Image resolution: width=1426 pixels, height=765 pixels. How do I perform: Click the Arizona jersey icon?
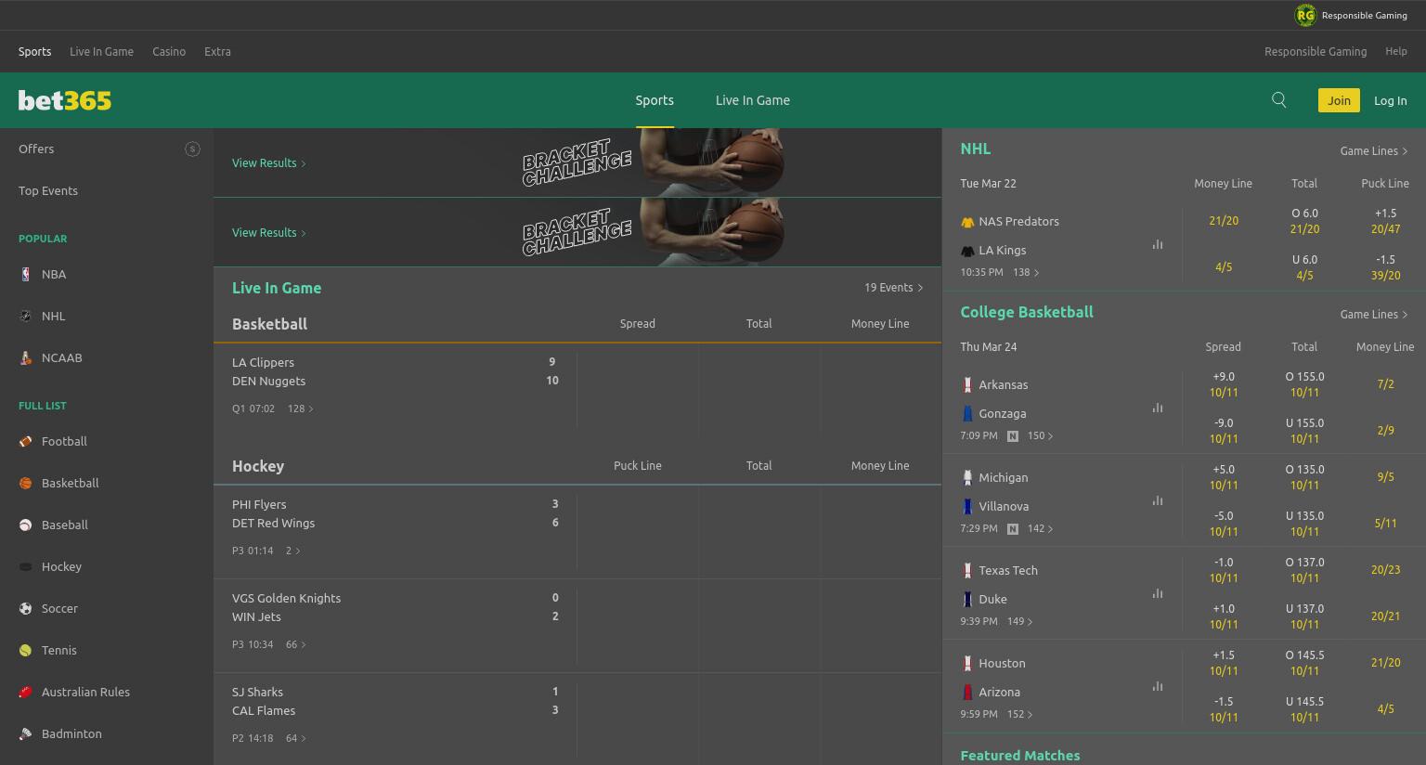pos(967,692)
